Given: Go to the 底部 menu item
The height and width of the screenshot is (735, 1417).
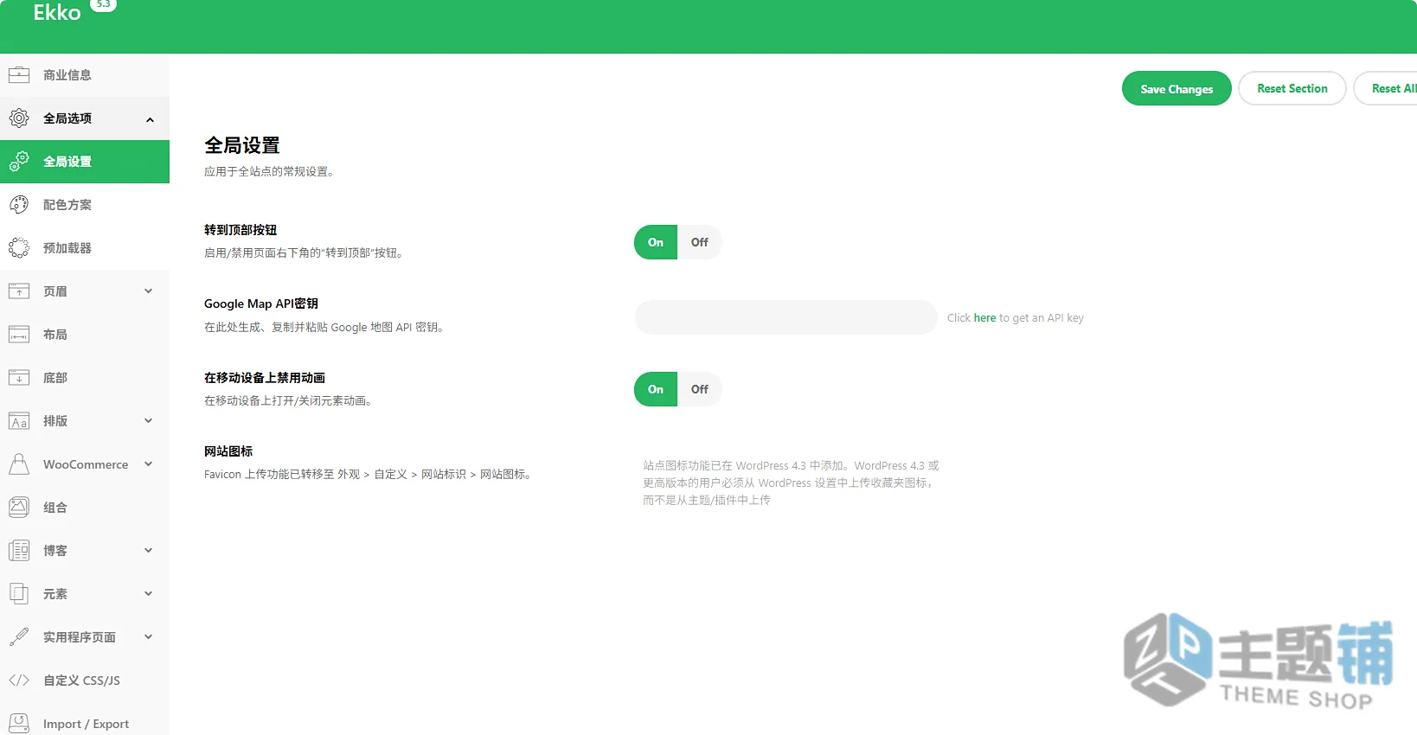Looking at the screenshot, I should pyautogui.click(x=85, y=378).
